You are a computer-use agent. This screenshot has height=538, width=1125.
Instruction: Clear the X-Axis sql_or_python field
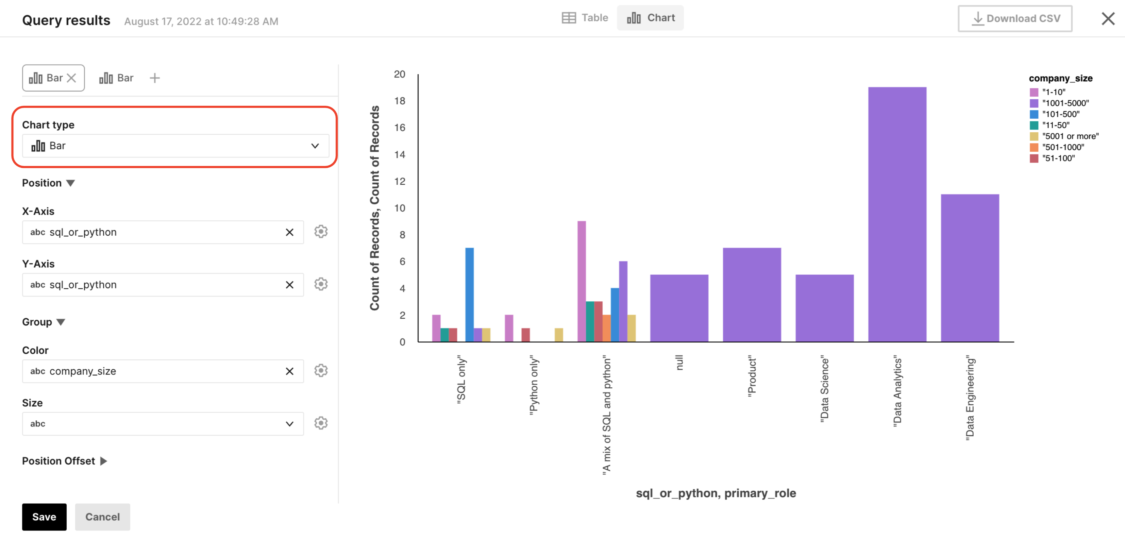coord(289,232)
